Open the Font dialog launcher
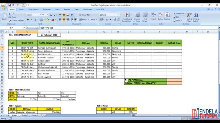The height and width of the screenshot is (123, 220). click(x=56, y=24)
